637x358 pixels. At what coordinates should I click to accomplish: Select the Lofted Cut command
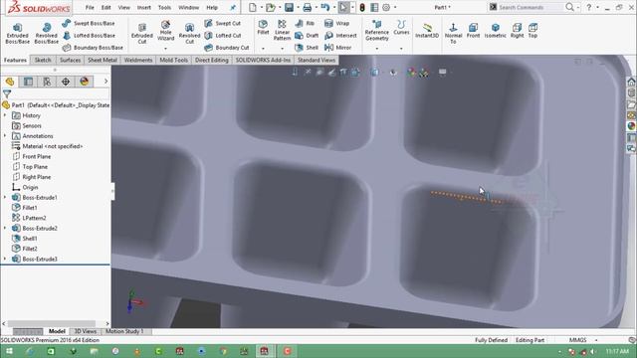[x=223, y=36]
